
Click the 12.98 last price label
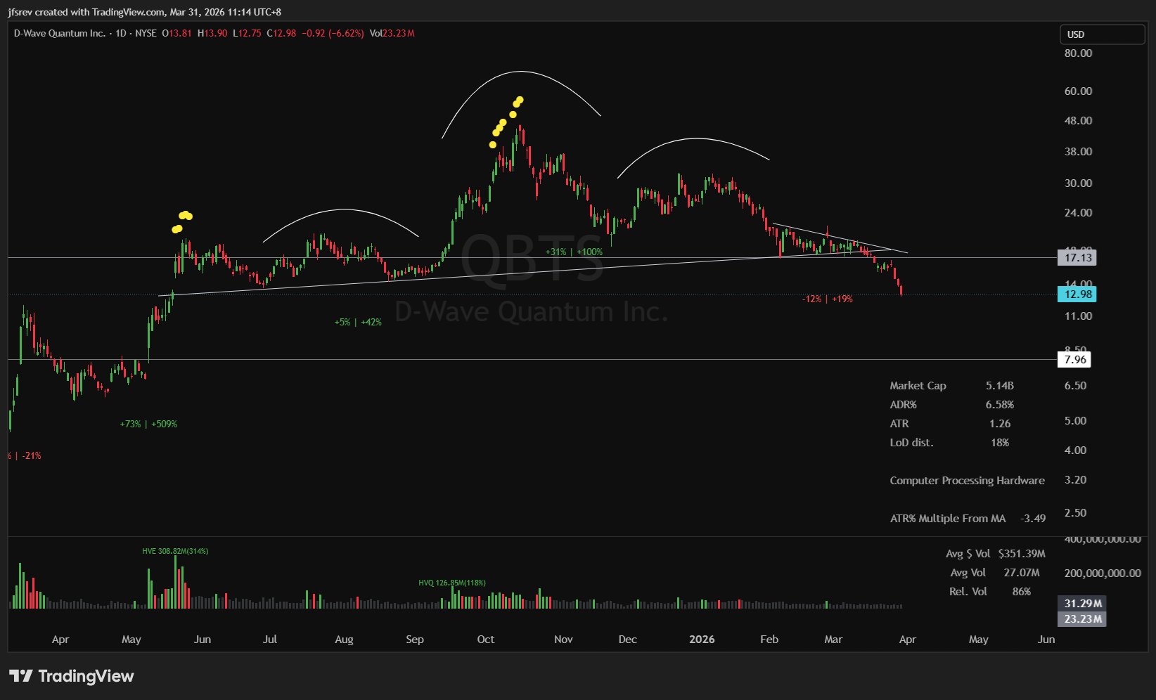1077,294
